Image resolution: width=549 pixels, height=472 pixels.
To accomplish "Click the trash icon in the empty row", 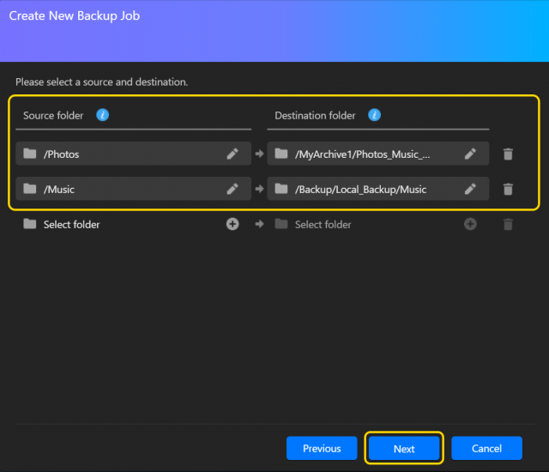I will [508, 224].
